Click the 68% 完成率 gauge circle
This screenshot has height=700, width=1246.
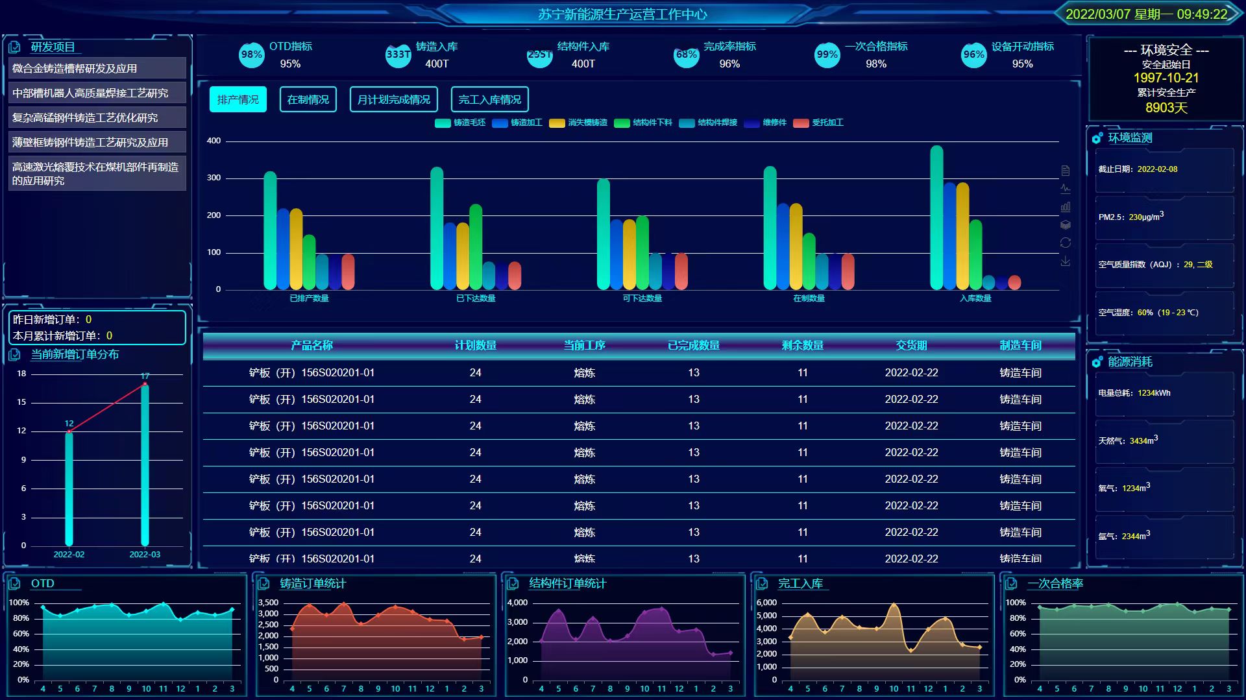click(x=687, y=55)
